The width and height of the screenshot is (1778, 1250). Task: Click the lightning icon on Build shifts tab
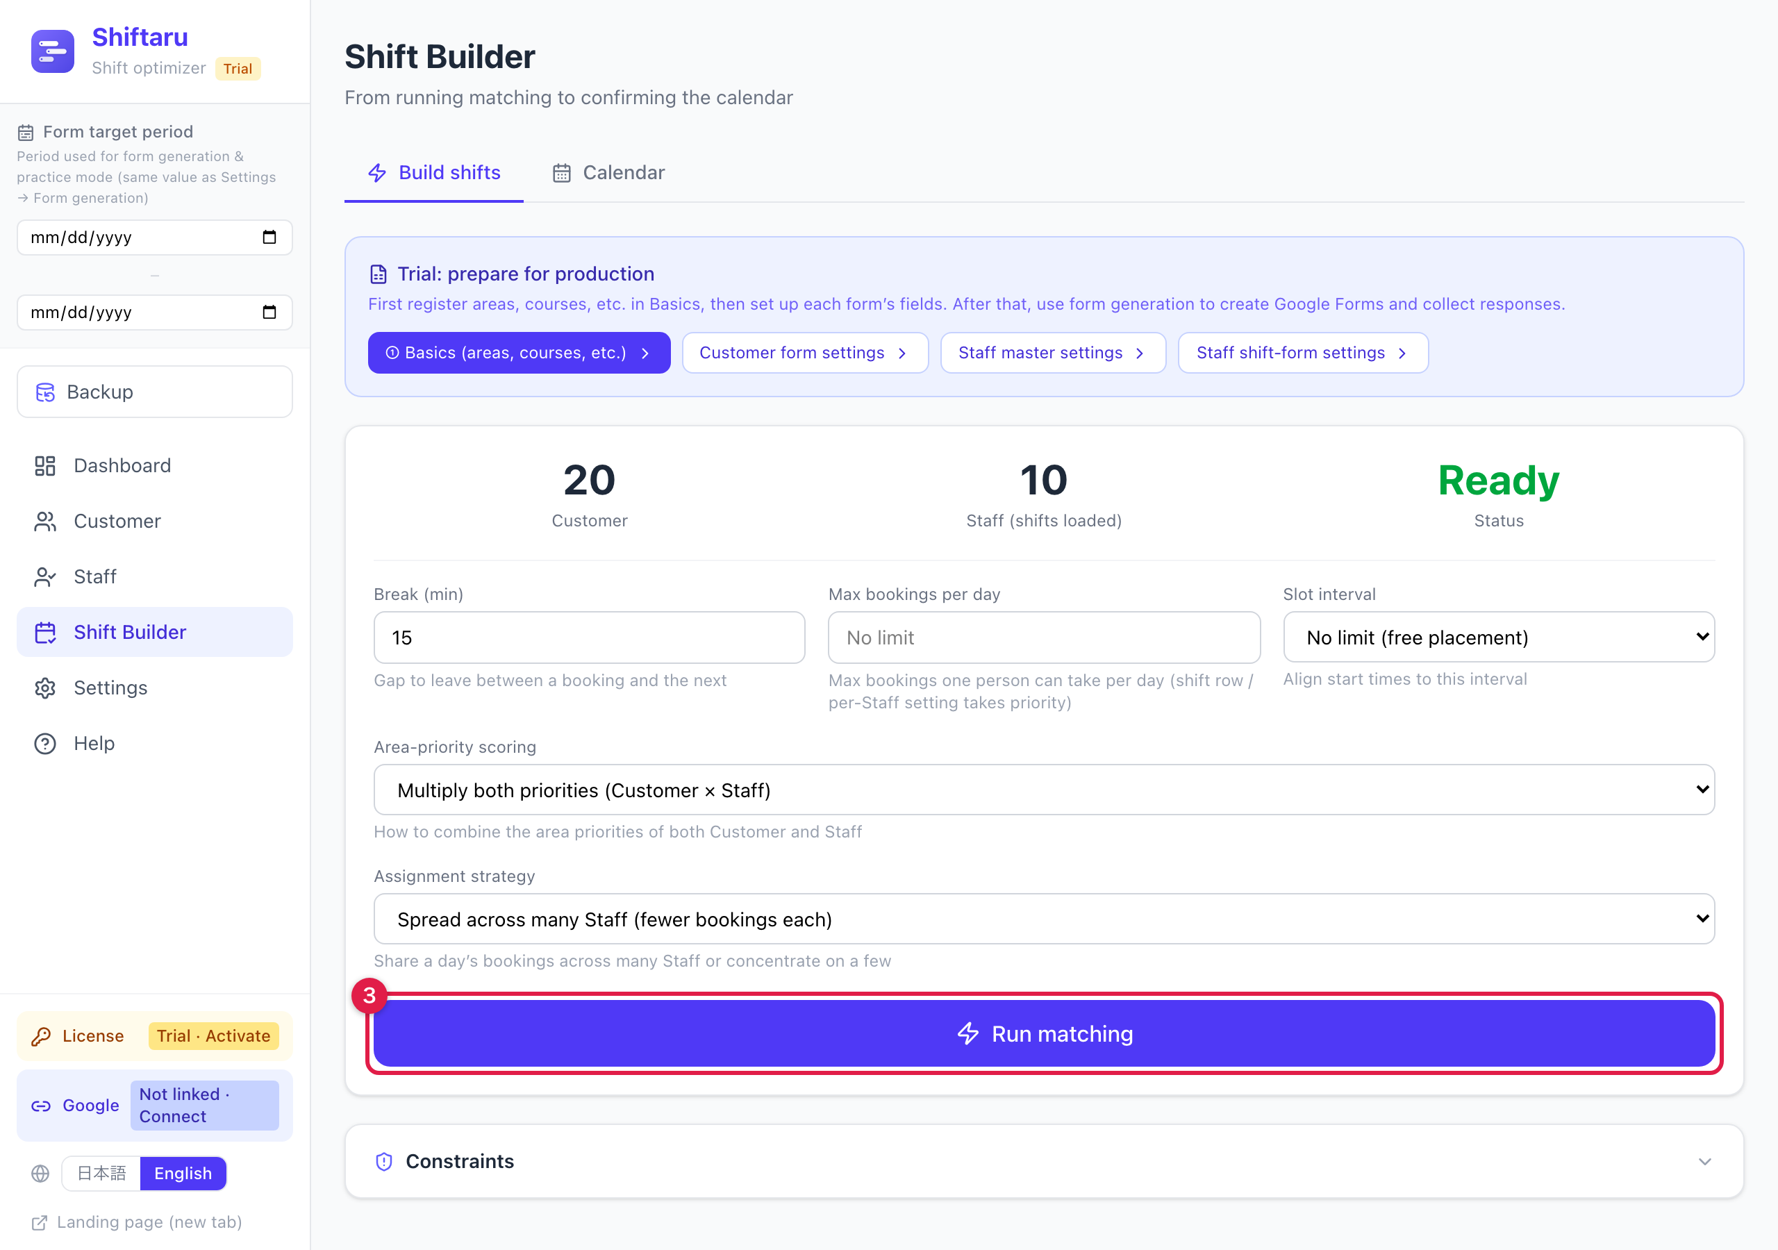point(377,173)
